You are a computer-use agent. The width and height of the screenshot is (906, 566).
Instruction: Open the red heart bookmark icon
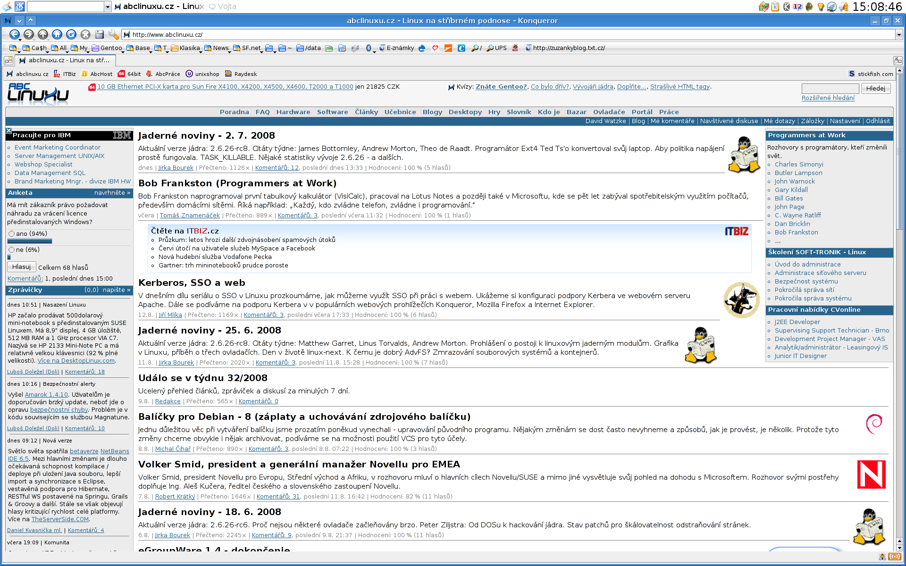[435, 48]
